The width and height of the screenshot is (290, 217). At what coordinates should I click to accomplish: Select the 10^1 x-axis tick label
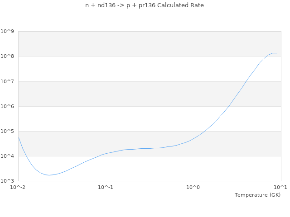(280, 187)
